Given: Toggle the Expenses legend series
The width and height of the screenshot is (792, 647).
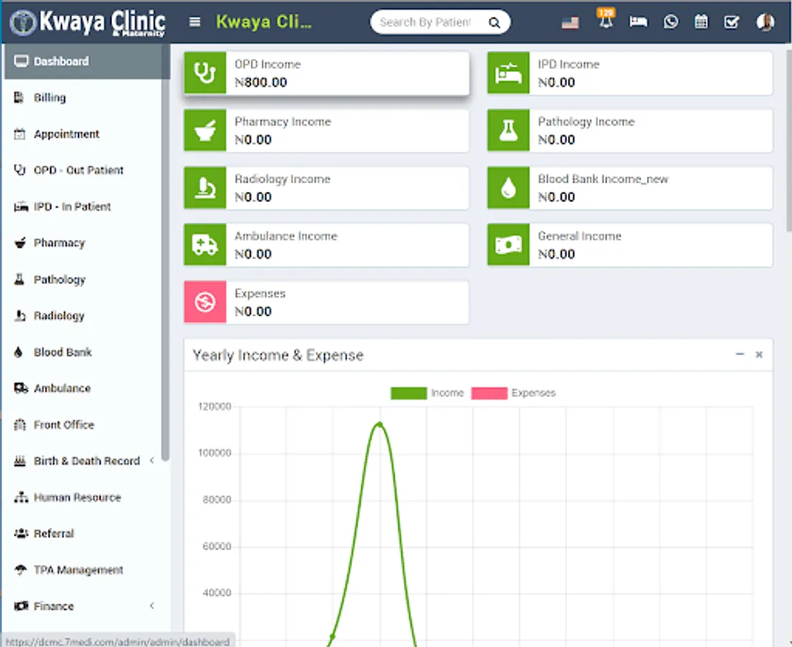Looking at the screenshot, I should tap(513, 393).
